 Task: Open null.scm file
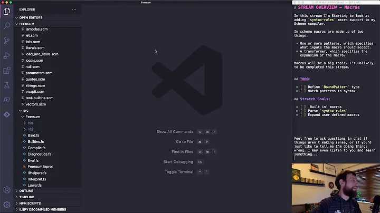point(33,67)
